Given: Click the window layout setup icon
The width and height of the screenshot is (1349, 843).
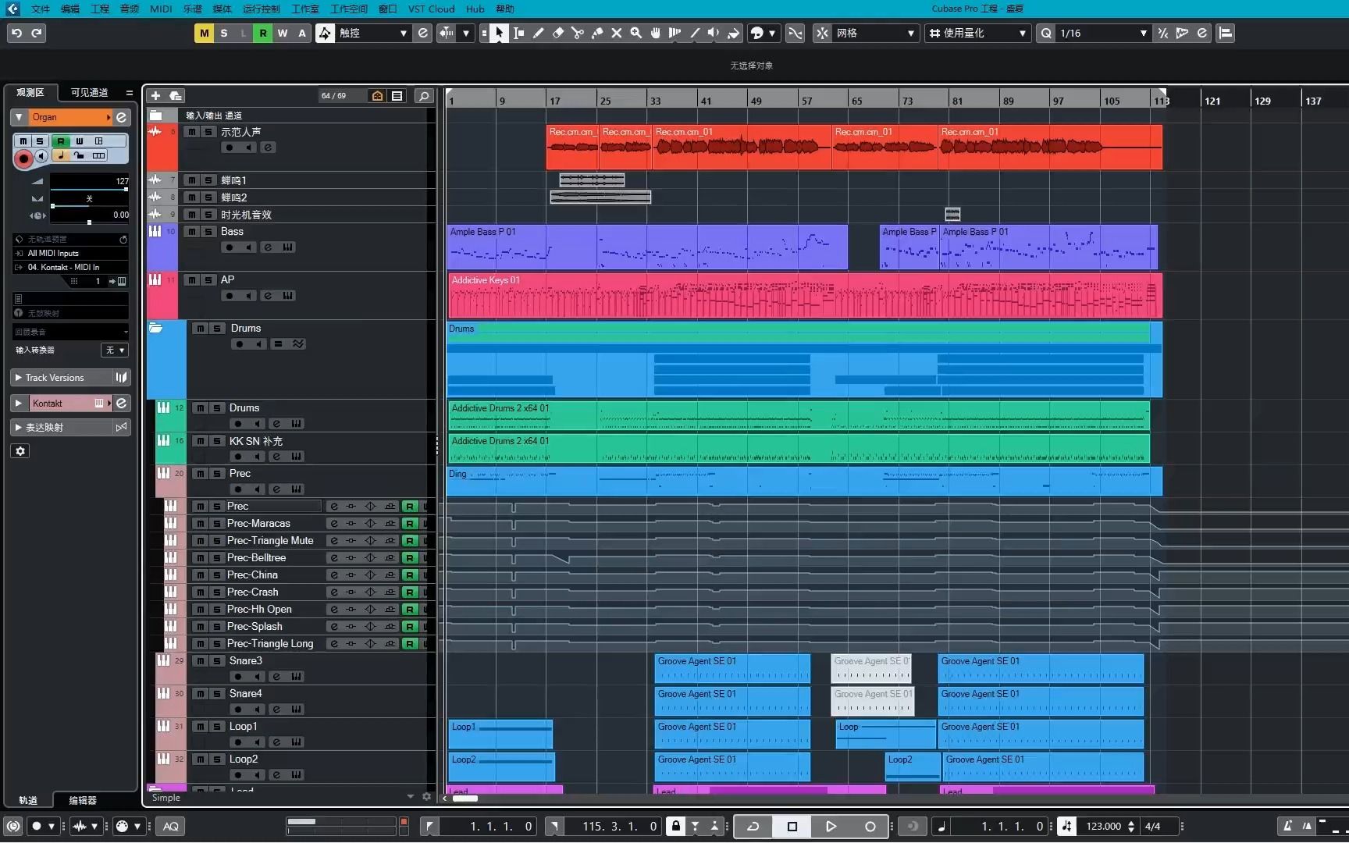Looking at the screenshot, I should coord(1226,33).
